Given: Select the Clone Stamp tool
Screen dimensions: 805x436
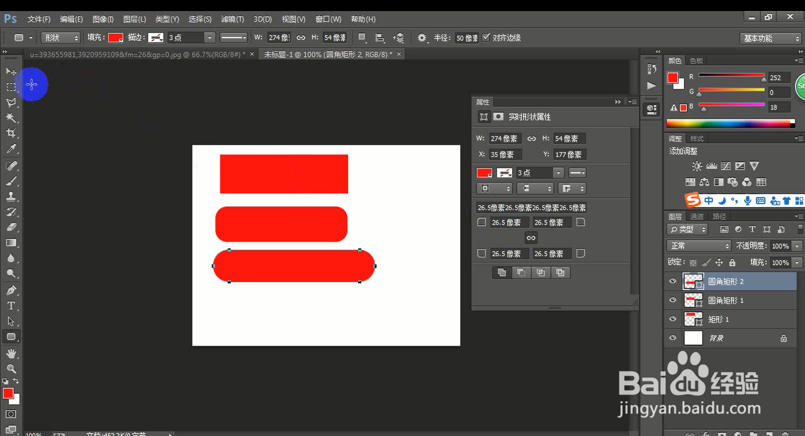Looking at the screenshot, I should pyautogui.click(x=11, y=196).
